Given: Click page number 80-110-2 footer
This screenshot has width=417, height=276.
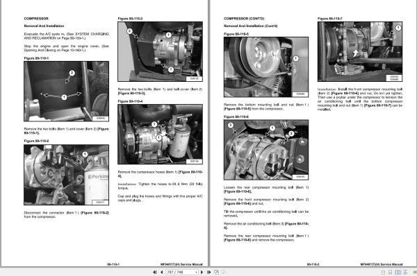Looking at the screenshot, I should (313, 264).
